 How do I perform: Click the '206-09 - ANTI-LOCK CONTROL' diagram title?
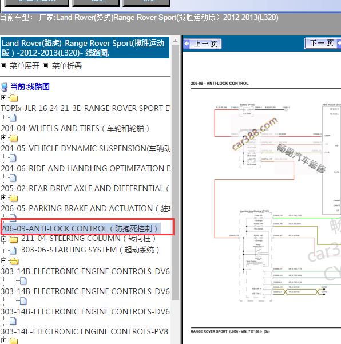(x=220, y=84)
